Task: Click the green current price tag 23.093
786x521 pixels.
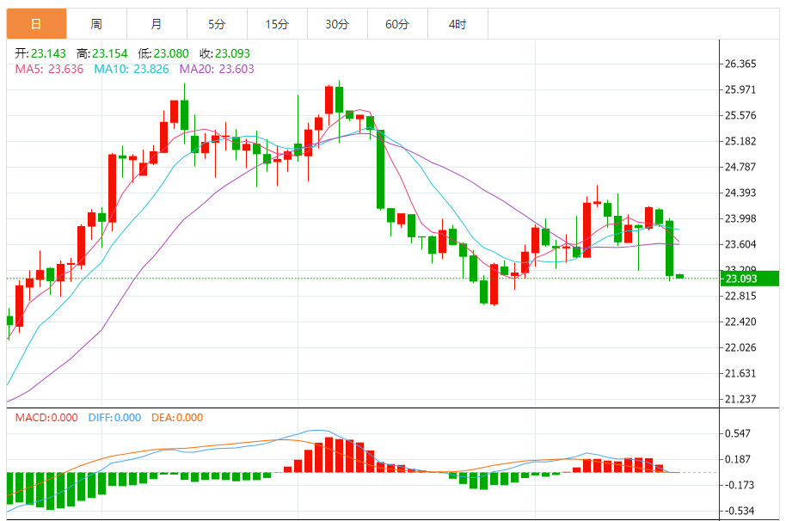Action: tap(750, 279)
